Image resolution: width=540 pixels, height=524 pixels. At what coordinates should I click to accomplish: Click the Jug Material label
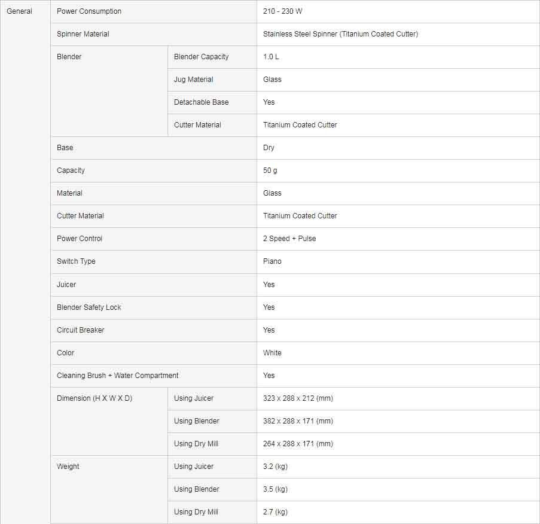pos(193,80)
